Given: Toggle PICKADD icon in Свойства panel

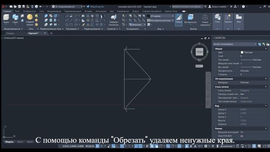Looking at the screenshot, I should coord(259,44).
